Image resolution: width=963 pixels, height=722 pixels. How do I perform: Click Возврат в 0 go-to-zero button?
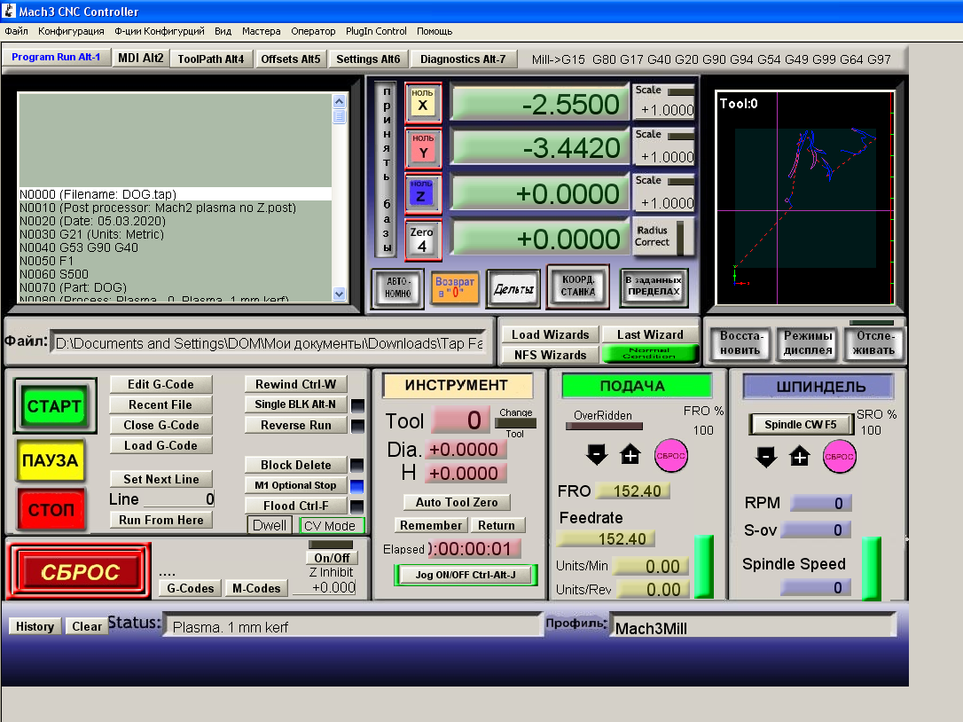pyautogui.click(x=455, y=287)
